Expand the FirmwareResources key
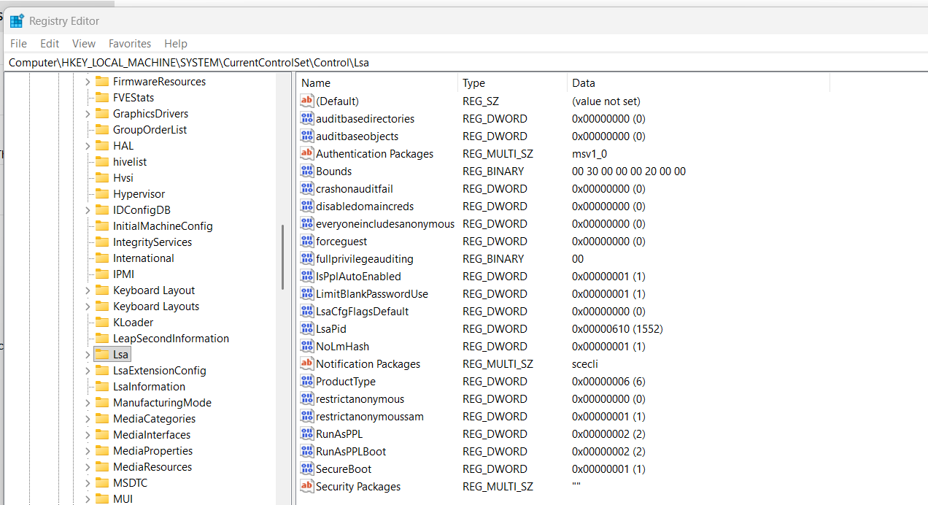Image resolution: width=928 pixels, height=505 pixels. [x=88, y=82]
